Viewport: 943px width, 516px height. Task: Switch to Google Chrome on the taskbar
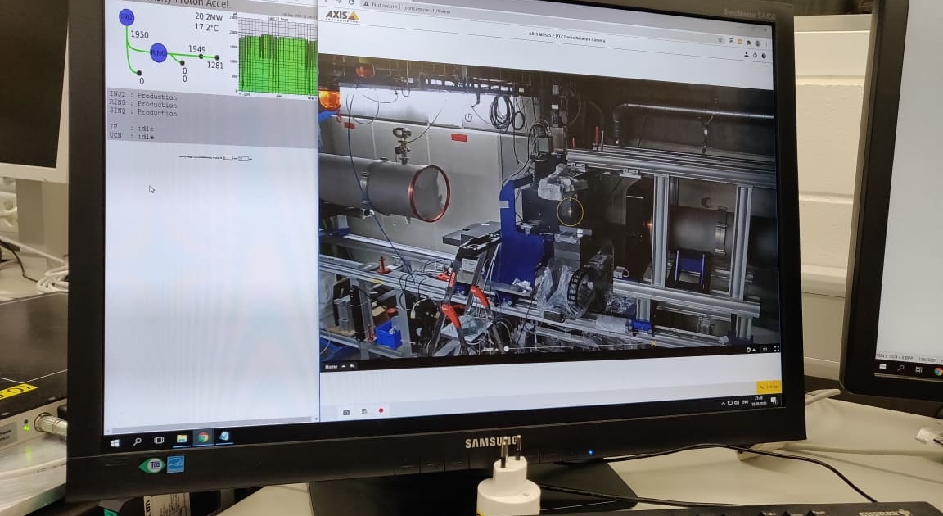pyautogui.click(x=203, y=438)
